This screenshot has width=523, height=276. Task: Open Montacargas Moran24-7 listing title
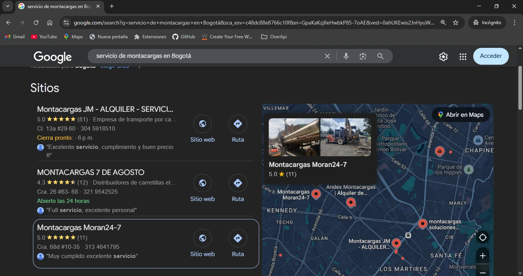pos(79,227)
